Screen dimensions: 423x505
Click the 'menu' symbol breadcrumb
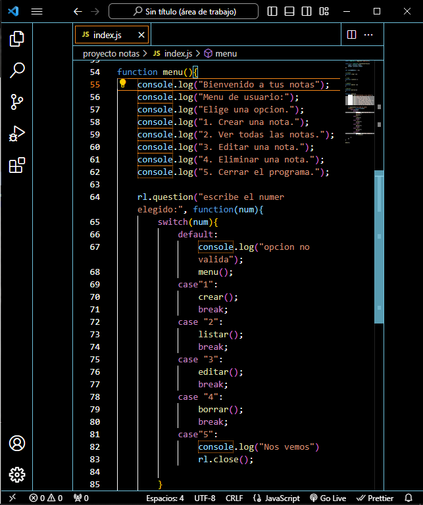click(x=221, y=53)
